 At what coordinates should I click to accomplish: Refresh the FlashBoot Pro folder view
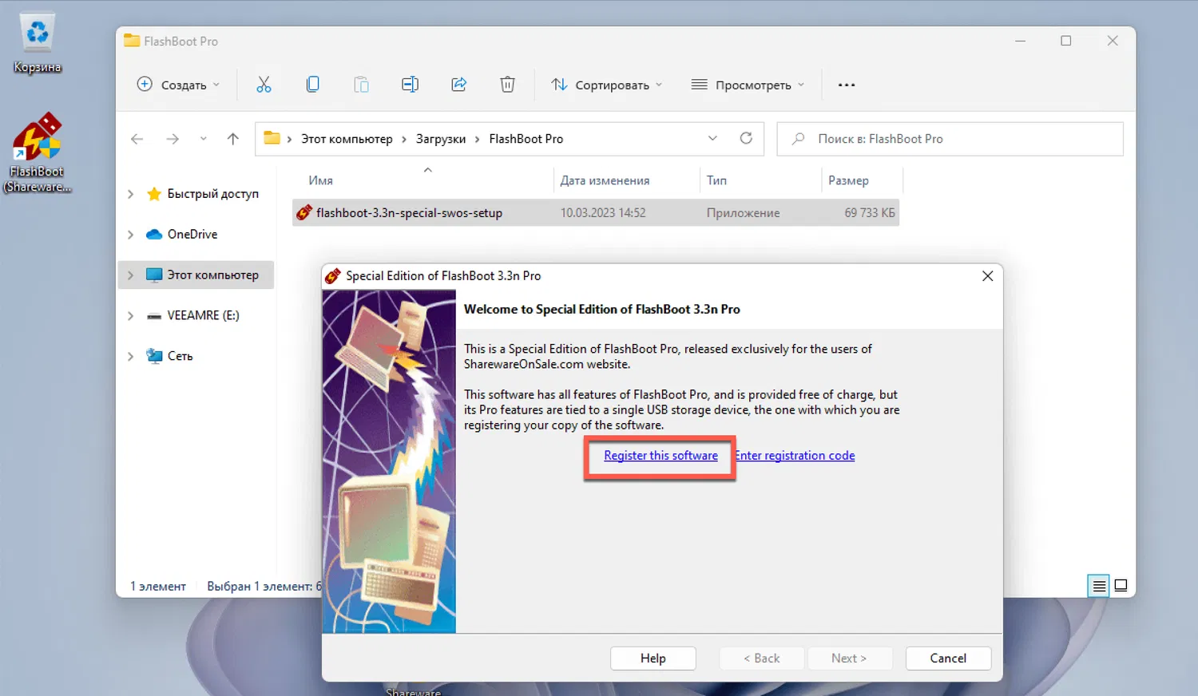tap(746, 138)
